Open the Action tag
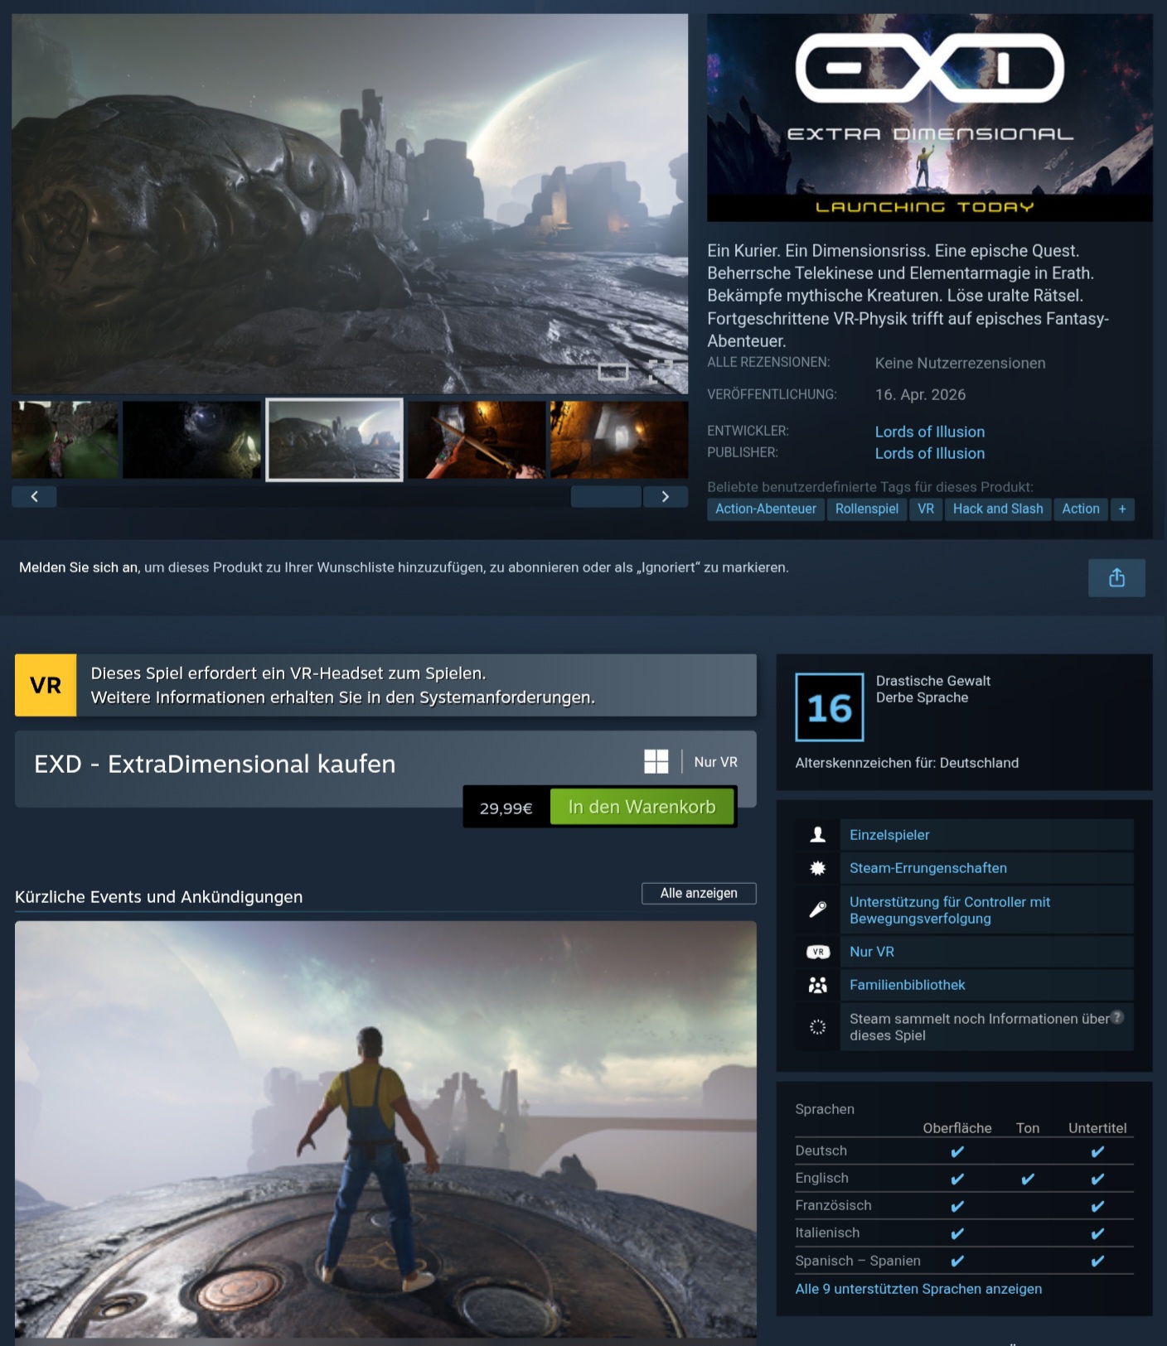The height and width of the screenshot is (1346, 1167). tap(1081, 509)
